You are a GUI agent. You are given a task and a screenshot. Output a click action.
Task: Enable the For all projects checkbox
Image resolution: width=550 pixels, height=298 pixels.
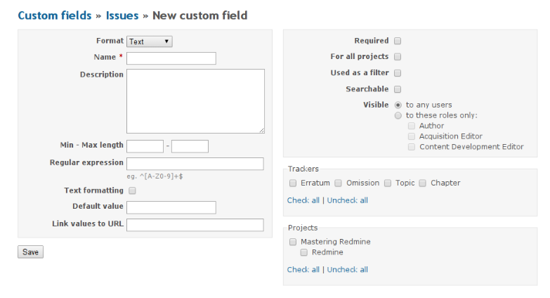(x=398, y=57)
